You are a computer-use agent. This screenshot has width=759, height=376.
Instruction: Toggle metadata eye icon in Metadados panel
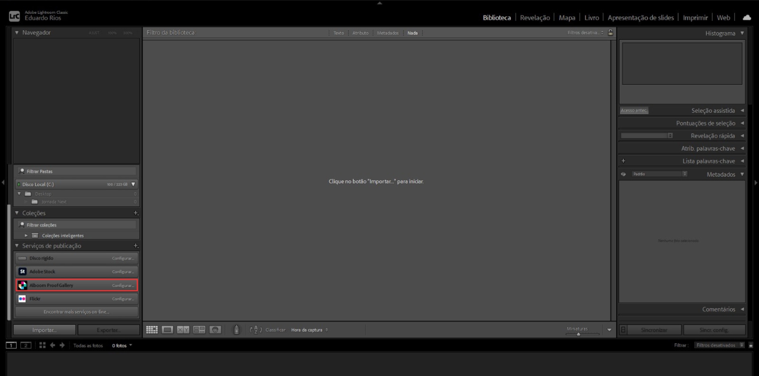point(623,174)
